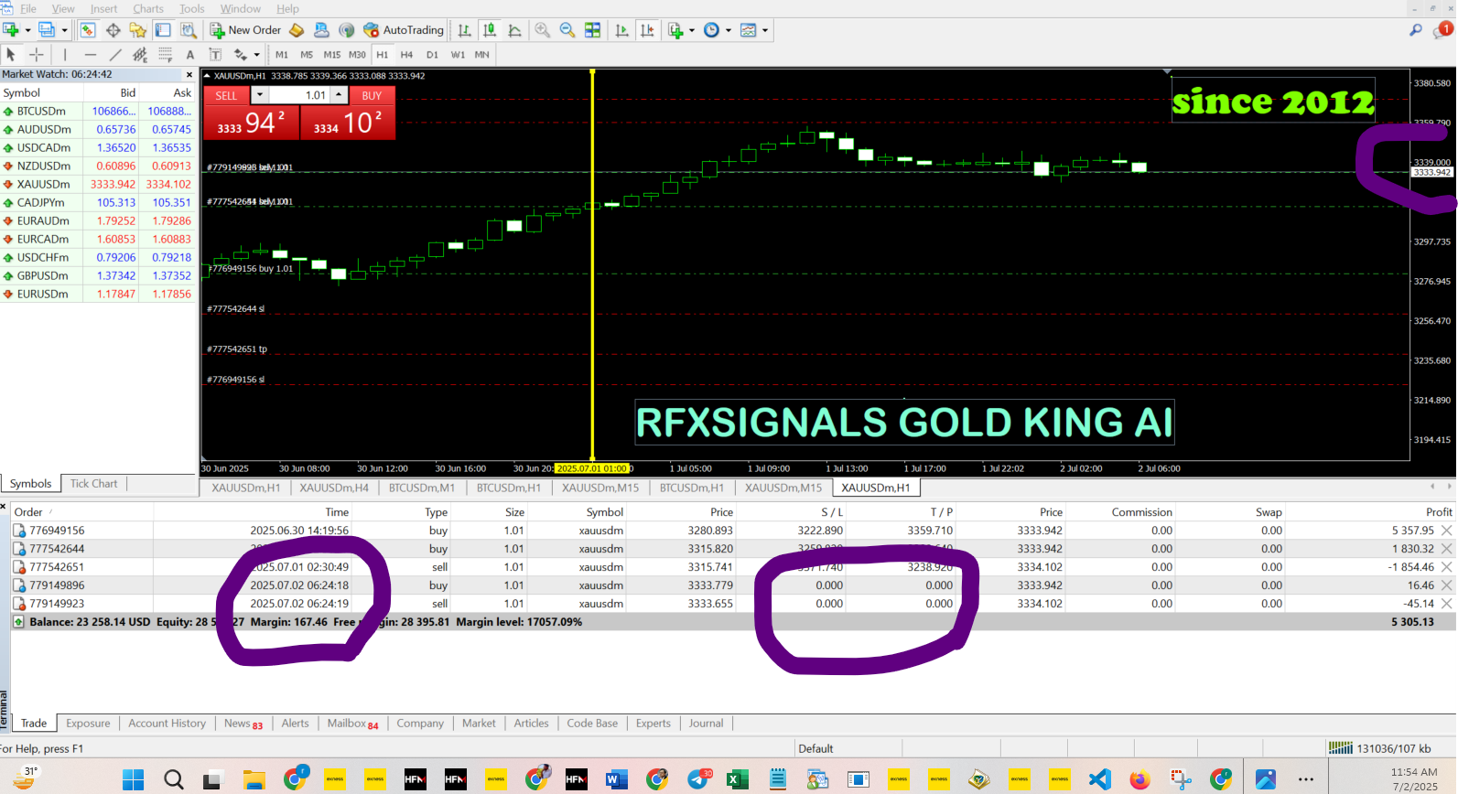This screenshot has height=794, width=1458.
Task: Select the vertical line drawing tool
Action: coord(65,55)
